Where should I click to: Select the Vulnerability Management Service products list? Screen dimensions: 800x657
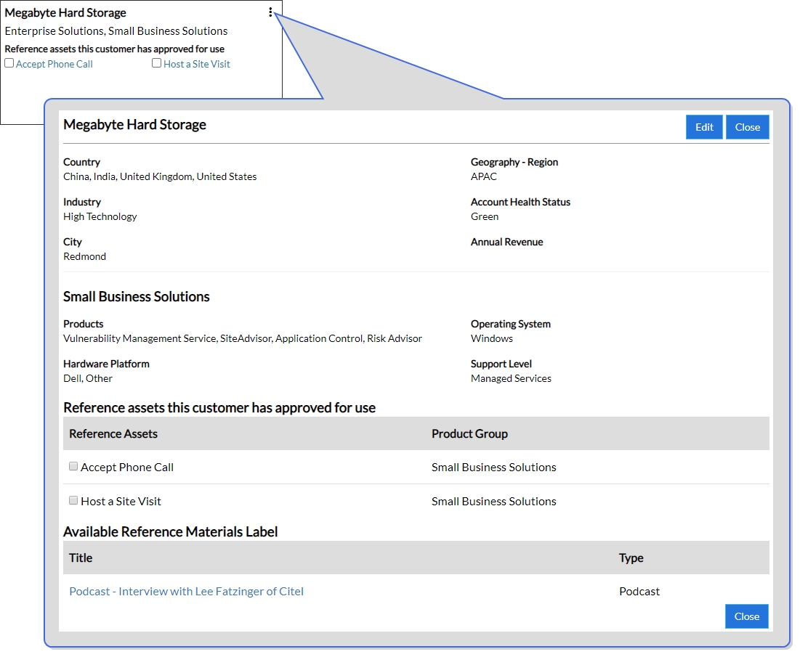point(243,338)
